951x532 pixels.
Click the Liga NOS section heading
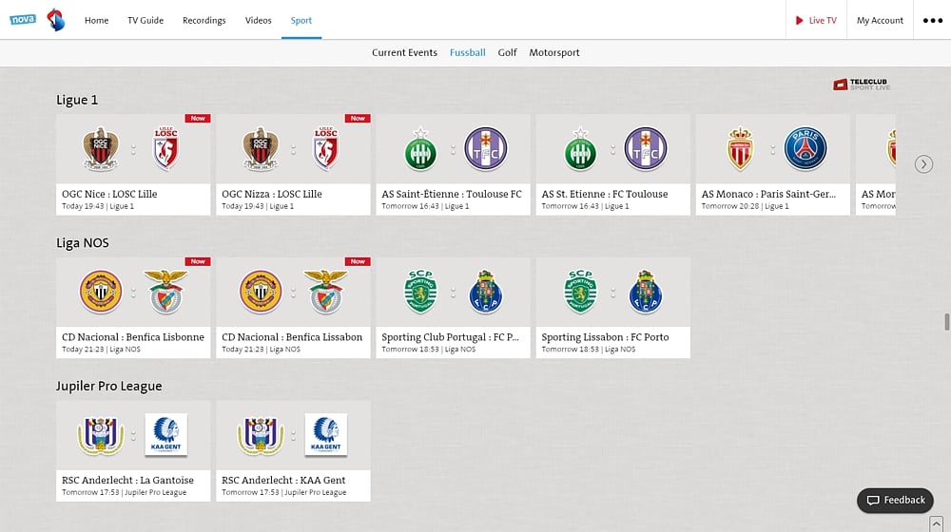tap(83, 243)
